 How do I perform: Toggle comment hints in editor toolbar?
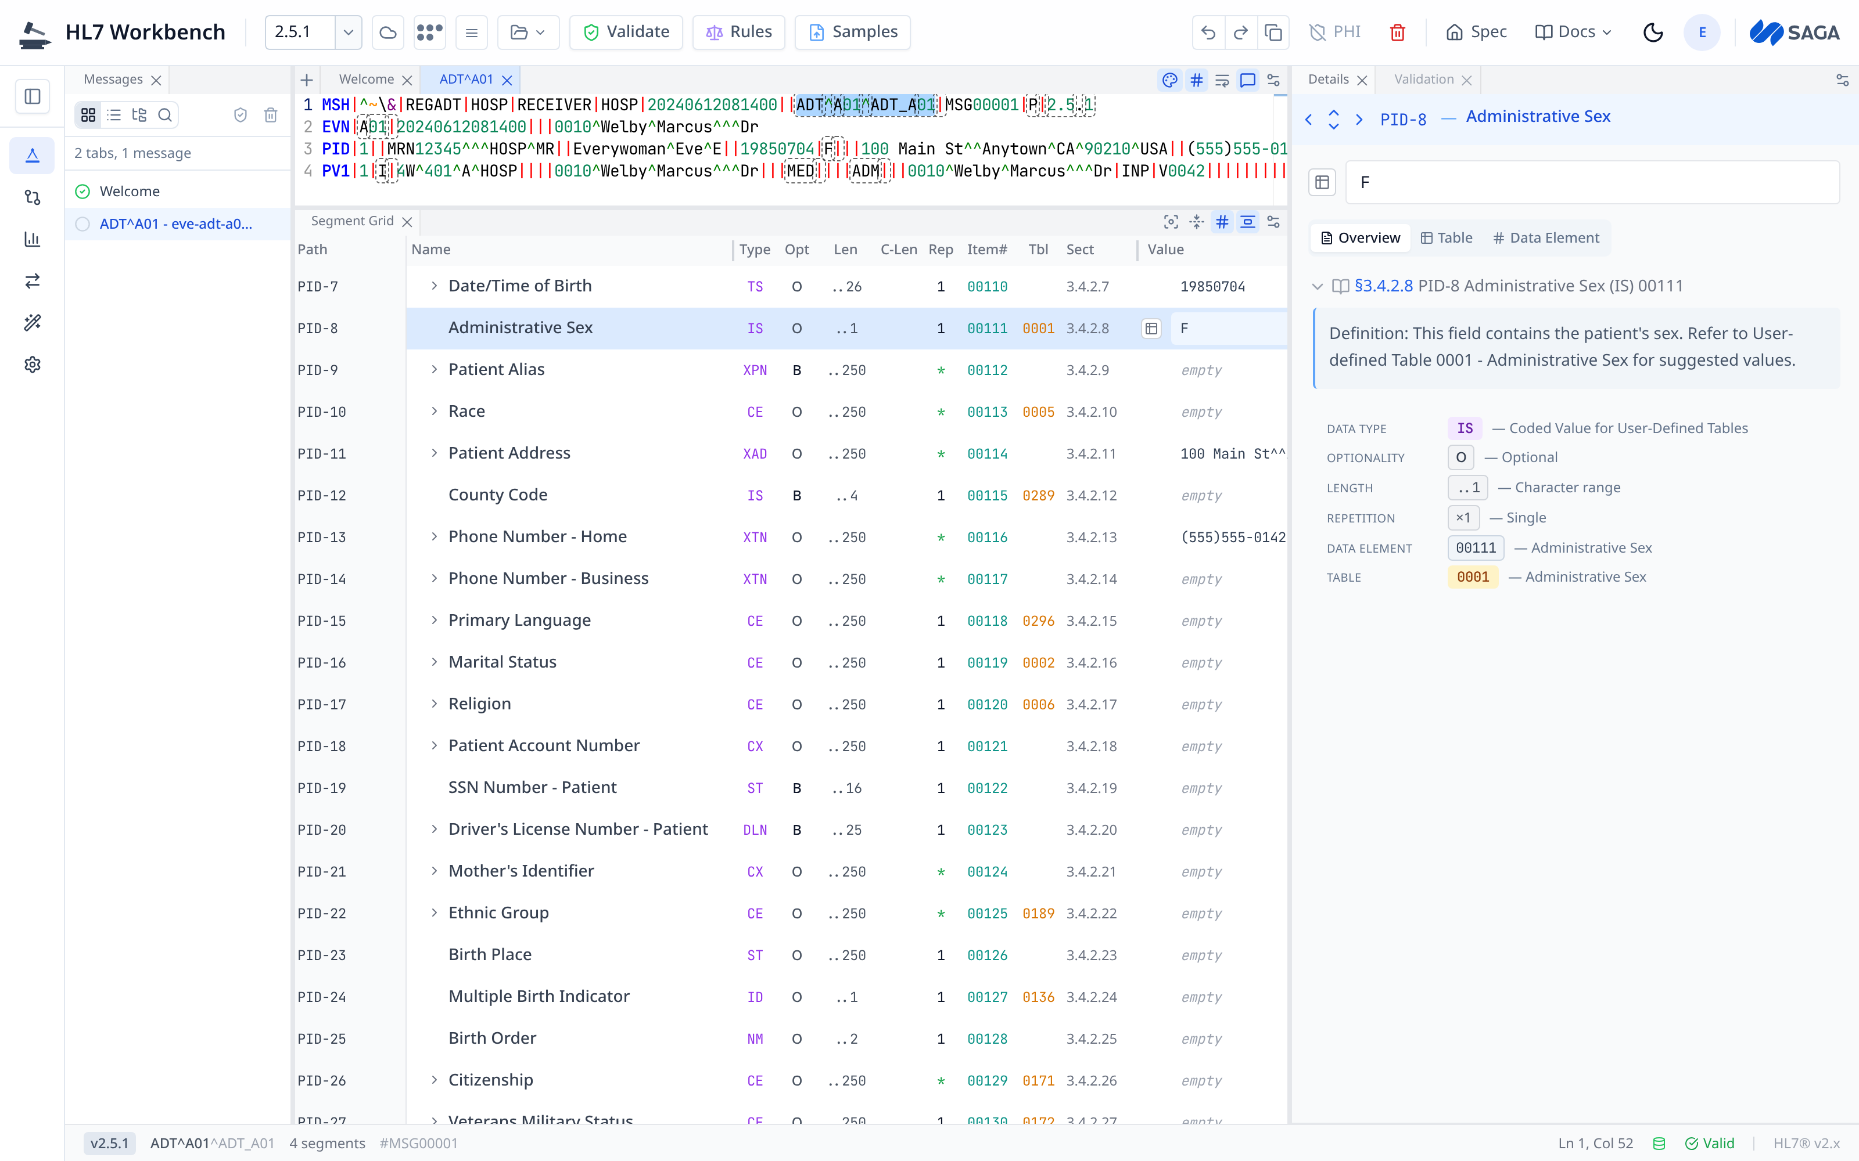[x=1247, y=80]
